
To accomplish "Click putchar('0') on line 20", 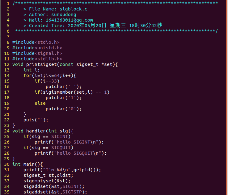I will (x=64, y=109).
